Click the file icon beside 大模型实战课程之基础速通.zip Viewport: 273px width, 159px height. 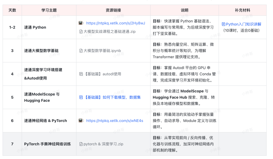pyautogui.click(x=81, y=32)
